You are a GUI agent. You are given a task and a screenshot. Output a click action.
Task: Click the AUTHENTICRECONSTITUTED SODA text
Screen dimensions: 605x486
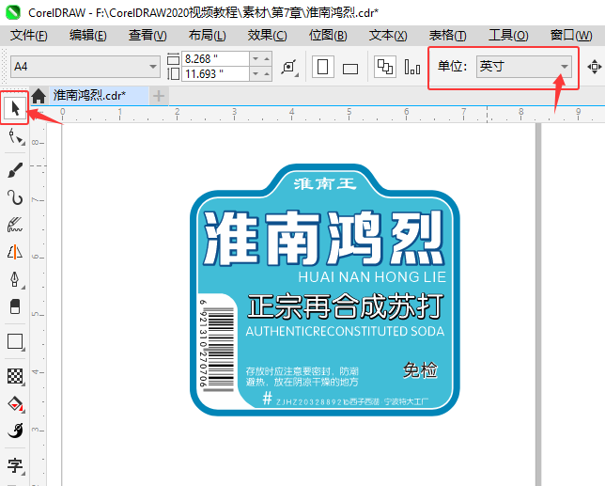click(x=345, y=331)
